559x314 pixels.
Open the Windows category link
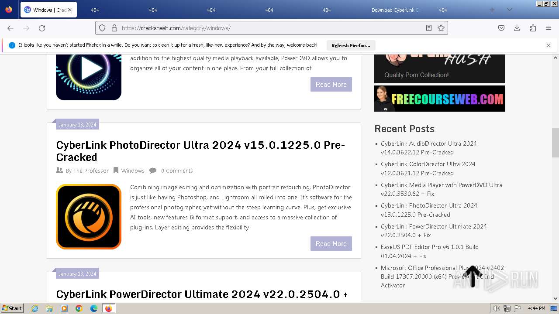tap(133, 171)
